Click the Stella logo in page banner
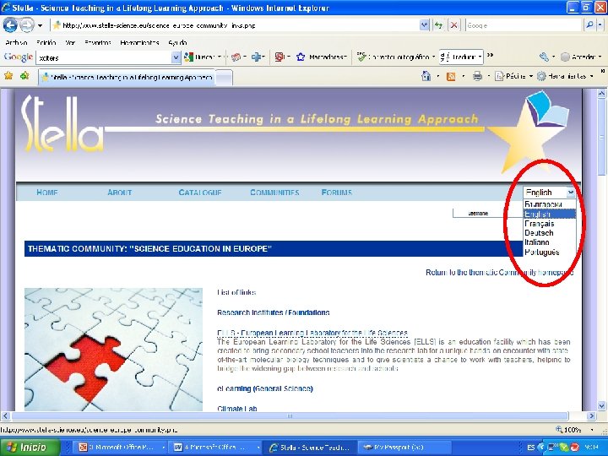This screenshot has height=456, width=608. (62, 124)
